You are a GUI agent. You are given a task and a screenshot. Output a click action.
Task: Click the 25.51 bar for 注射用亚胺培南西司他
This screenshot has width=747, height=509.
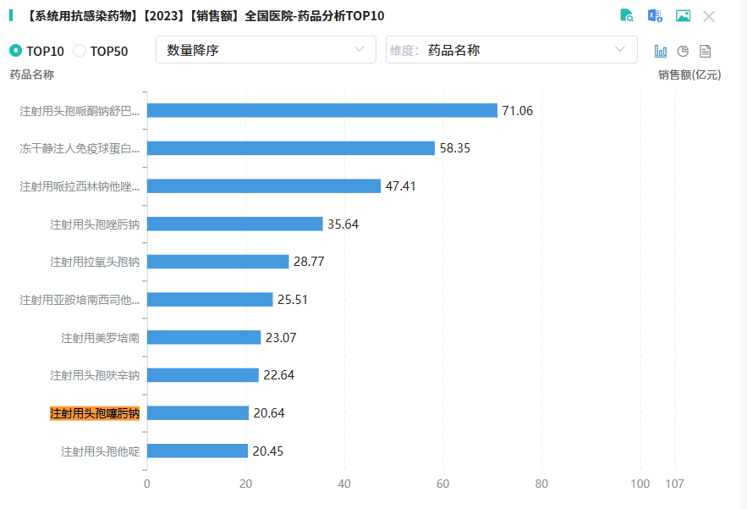[210, 300]
